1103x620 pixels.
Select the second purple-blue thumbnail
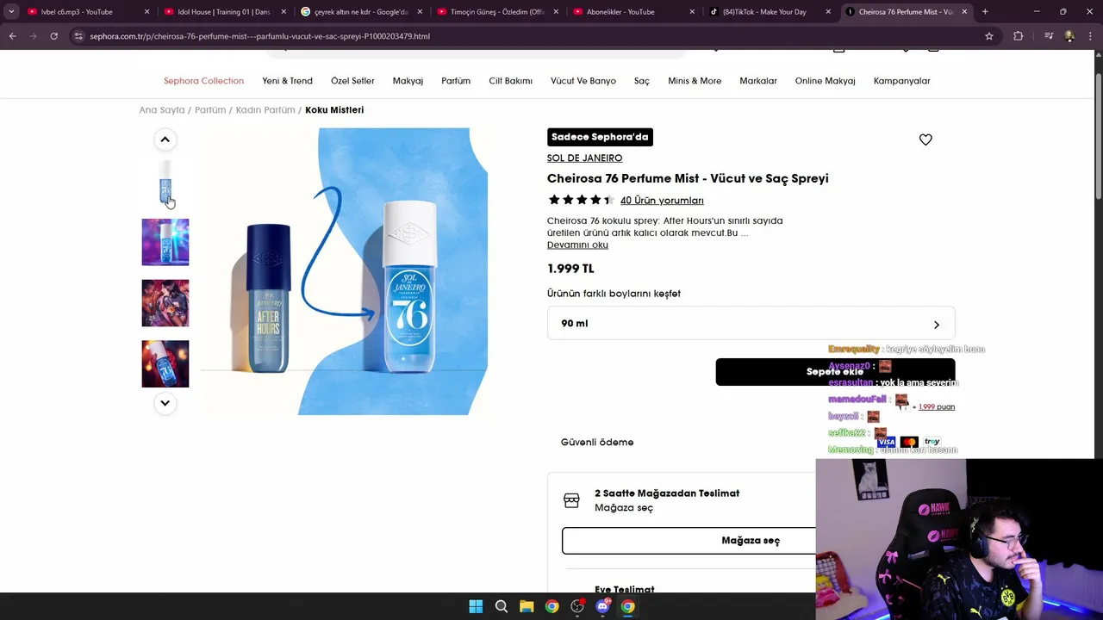tap(165, 242)
